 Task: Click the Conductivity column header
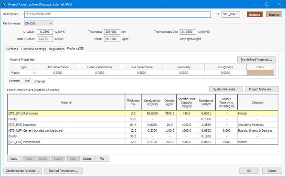point(152,103)
